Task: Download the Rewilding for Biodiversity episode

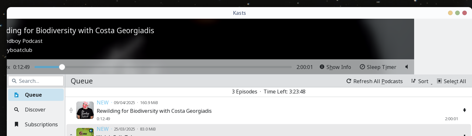Action: [465, 110]
